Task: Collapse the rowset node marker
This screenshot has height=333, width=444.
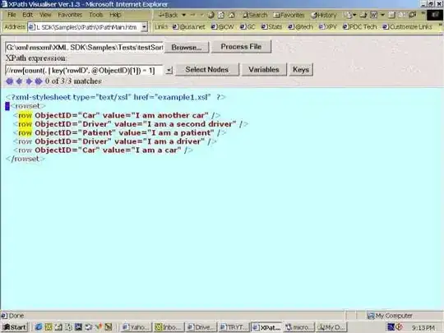Action: click(x=7, y=106)
